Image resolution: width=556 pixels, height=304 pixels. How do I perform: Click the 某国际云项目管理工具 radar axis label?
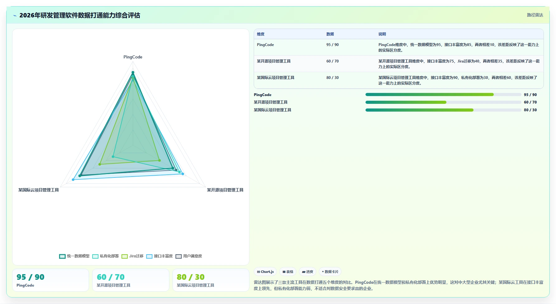39,190
